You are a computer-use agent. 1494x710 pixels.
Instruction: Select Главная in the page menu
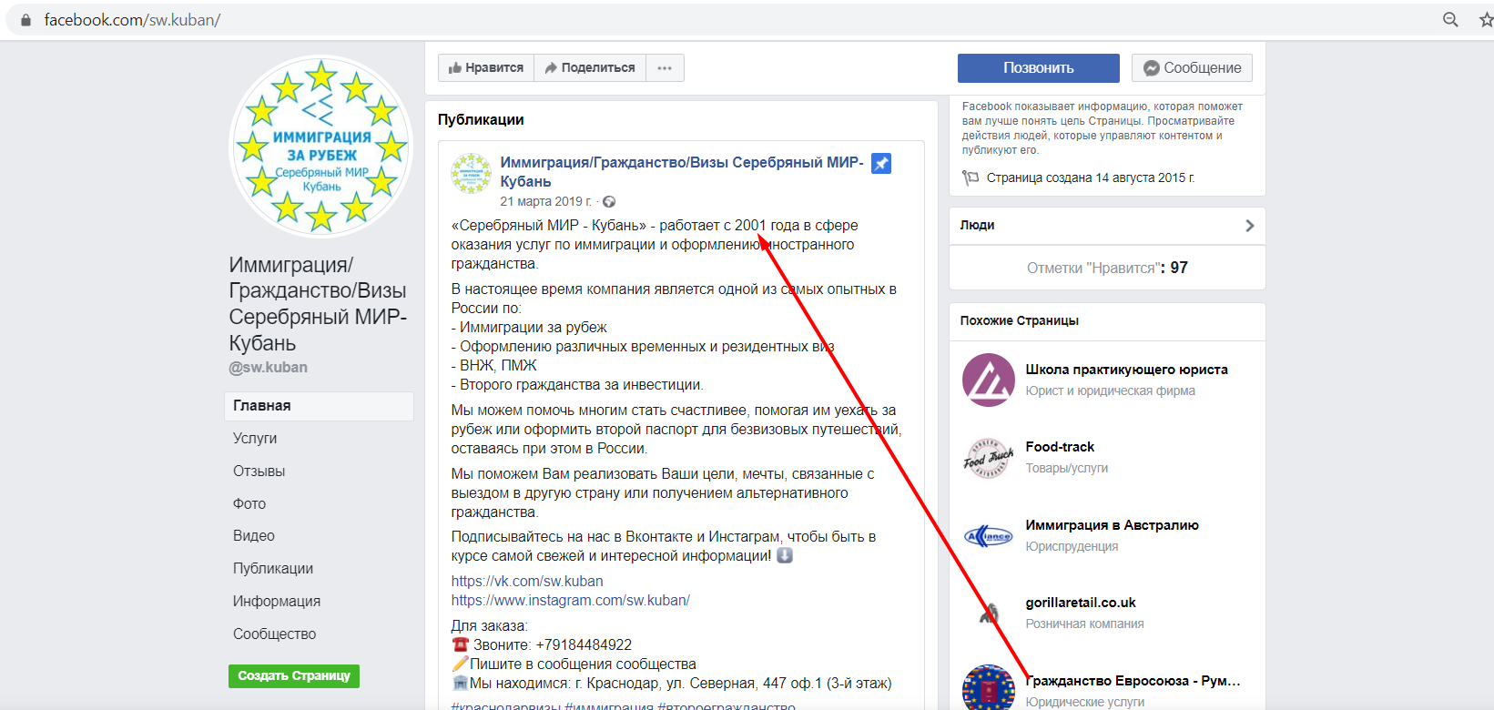coord(319,406)
